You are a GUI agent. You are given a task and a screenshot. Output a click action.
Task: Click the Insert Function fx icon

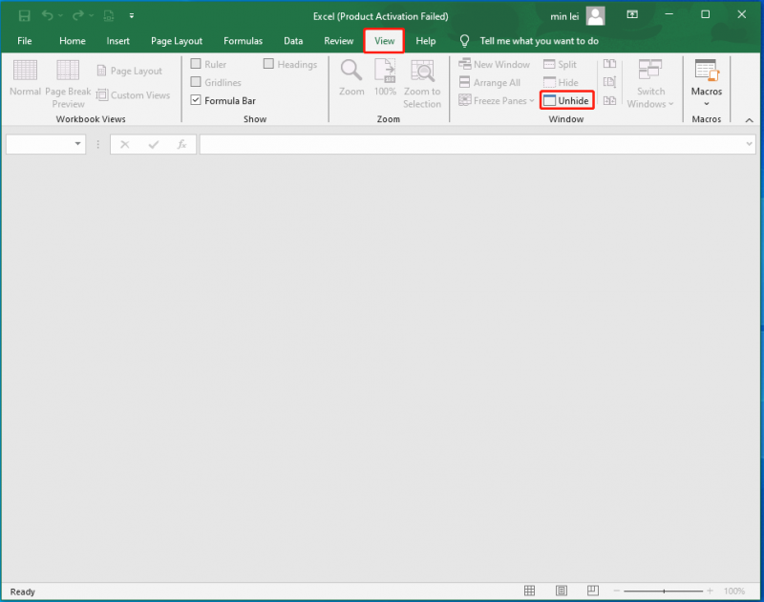[x=181, y=145]
